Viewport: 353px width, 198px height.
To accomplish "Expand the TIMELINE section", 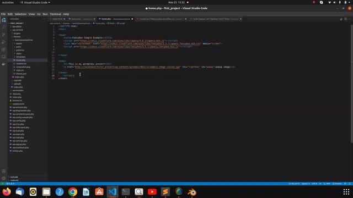I will (14, 180).
